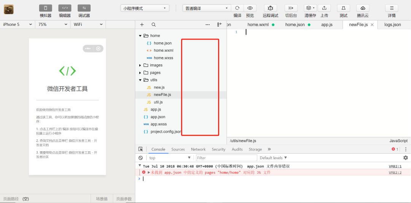The width and height of the screenshot is (411, 203).
Task: Open app.js in file tree
Action: [x=156, y=109]
